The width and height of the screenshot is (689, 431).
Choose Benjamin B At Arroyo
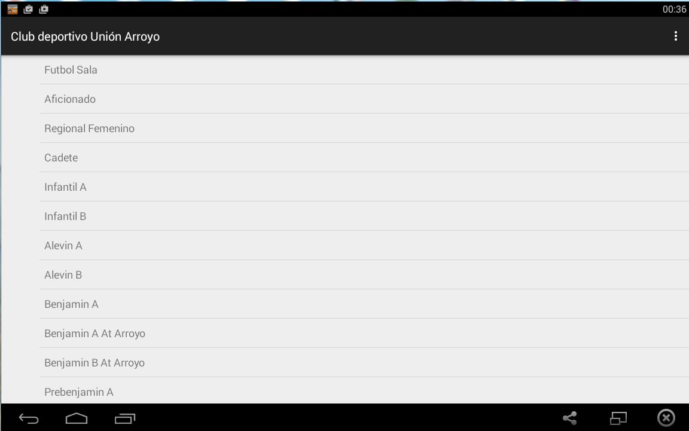94,363
